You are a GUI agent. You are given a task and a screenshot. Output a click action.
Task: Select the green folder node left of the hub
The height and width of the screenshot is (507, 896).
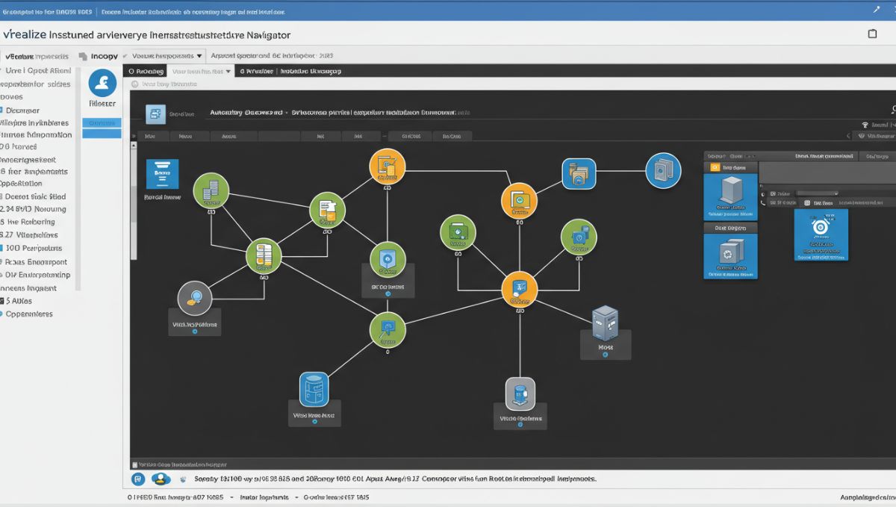[458, 233]
